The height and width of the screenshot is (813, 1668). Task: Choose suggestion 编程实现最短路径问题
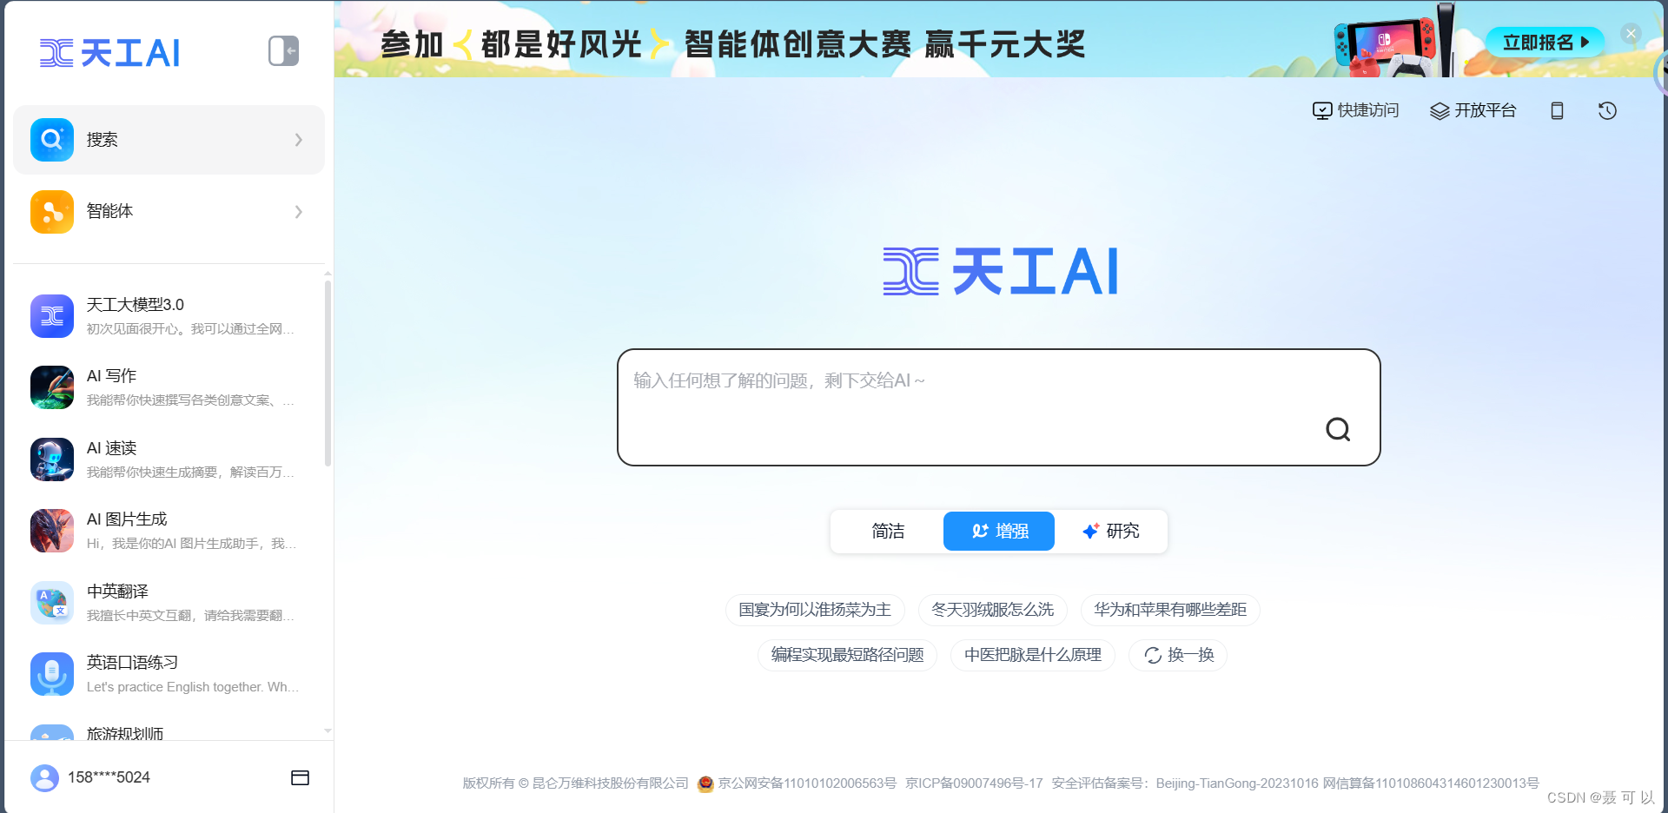(x=847, y=655)
